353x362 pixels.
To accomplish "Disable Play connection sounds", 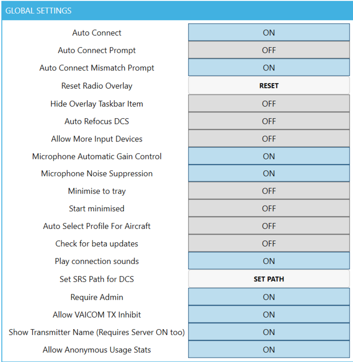I will pos(269,261).
